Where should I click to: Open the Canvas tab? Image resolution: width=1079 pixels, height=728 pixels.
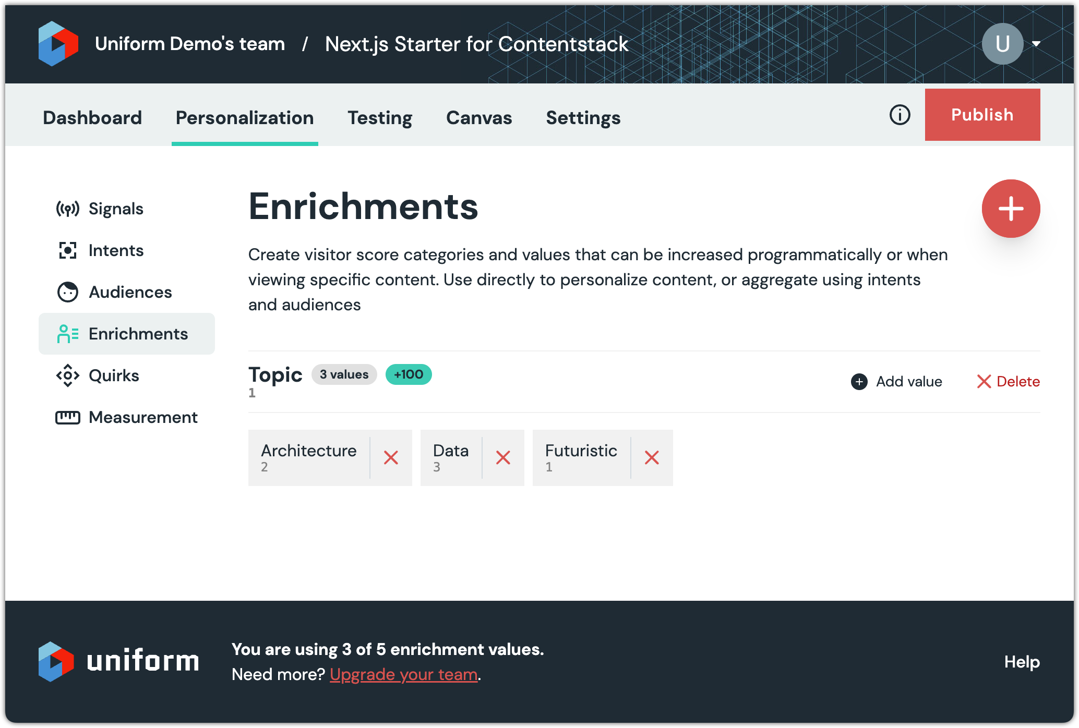(x=479, y=118)
